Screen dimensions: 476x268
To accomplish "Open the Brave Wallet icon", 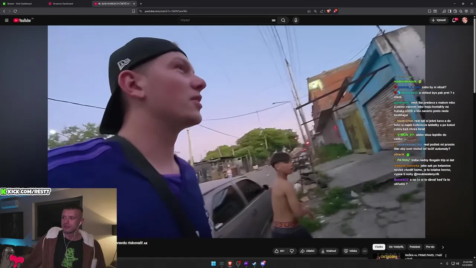I will (x=455, y=11).
